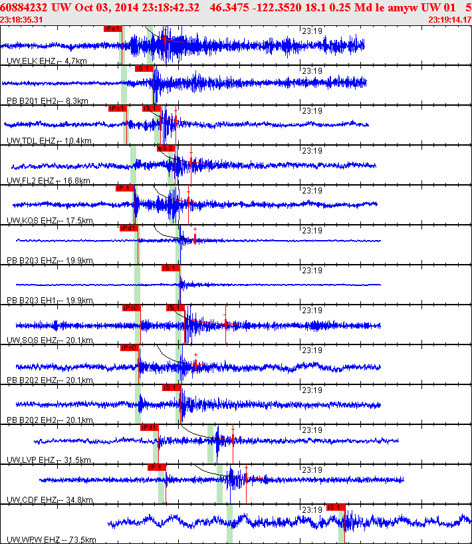Click event ID 60884232 in the title

pyautogui.click(x=24, y=7)
